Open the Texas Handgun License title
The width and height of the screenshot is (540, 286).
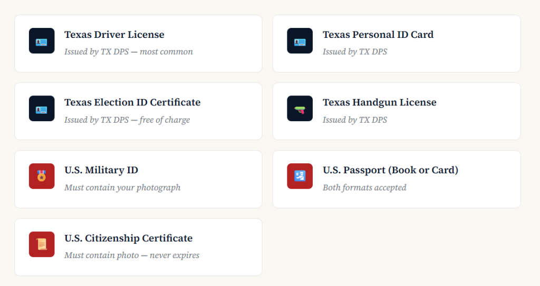click(380, 102)
